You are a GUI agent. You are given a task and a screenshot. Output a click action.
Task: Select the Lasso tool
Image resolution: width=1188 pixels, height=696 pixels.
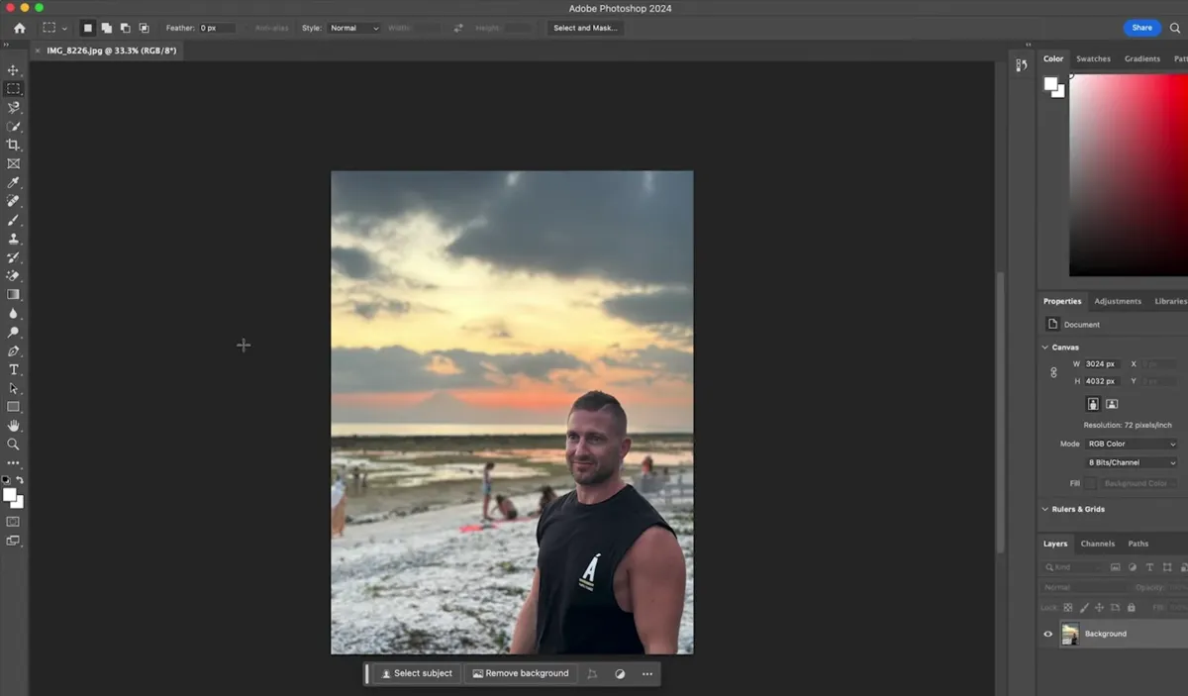(x=14, y=107)
